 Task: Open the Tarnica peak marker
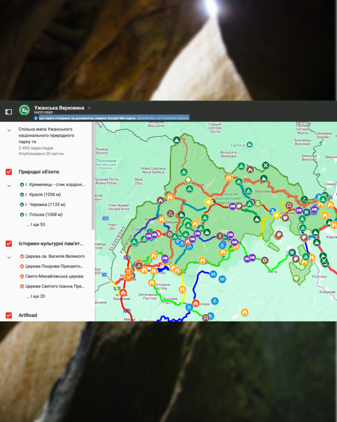(x=250, y=145)
